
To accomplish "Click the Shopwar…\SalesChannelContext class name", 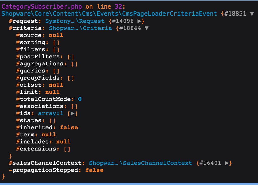I will [x=140, y=163].
